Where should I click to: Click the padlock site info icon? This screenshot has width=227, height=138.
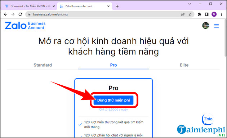coord(30,14)
